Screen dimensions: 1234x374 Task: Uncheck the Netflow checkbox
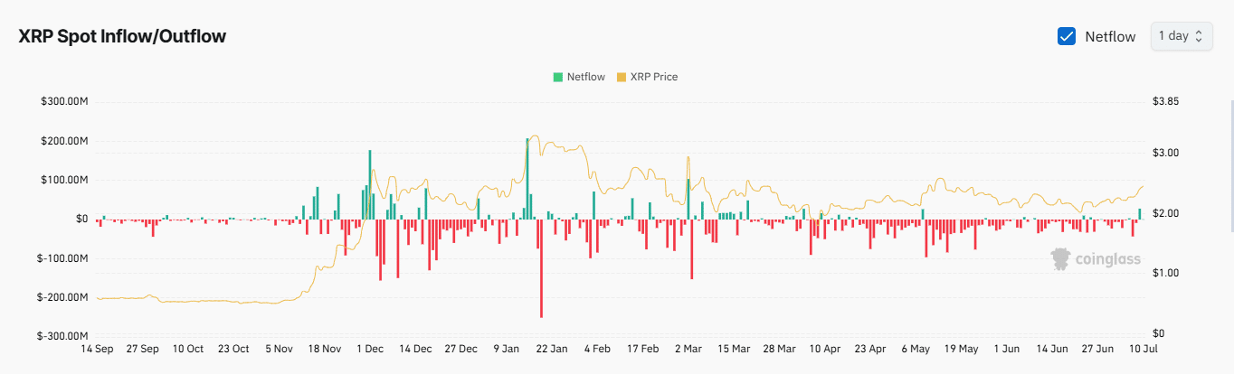(1067, 36)
